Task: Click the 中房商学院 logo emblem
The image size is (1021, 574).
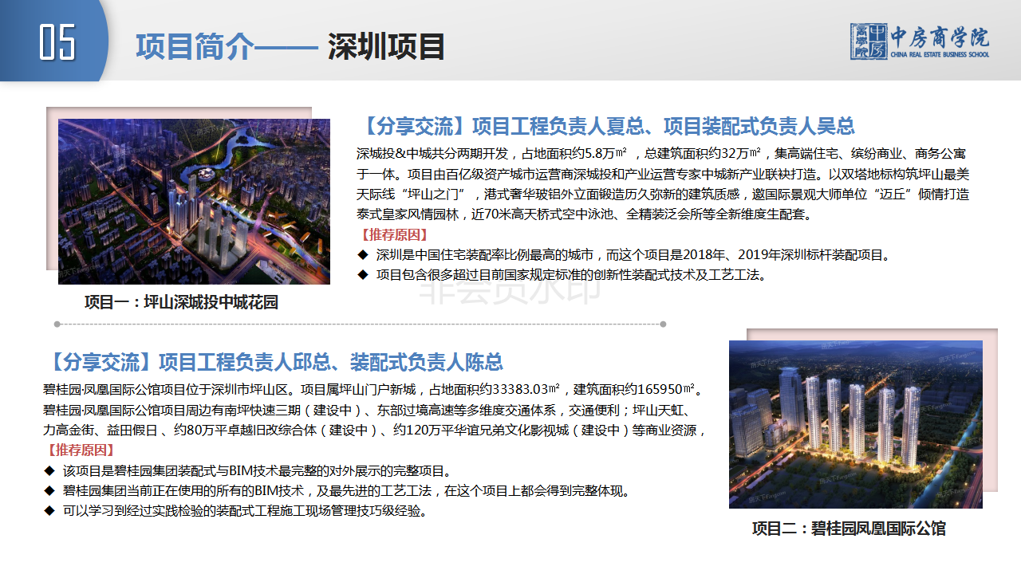Action: click(x=868, y=41)
